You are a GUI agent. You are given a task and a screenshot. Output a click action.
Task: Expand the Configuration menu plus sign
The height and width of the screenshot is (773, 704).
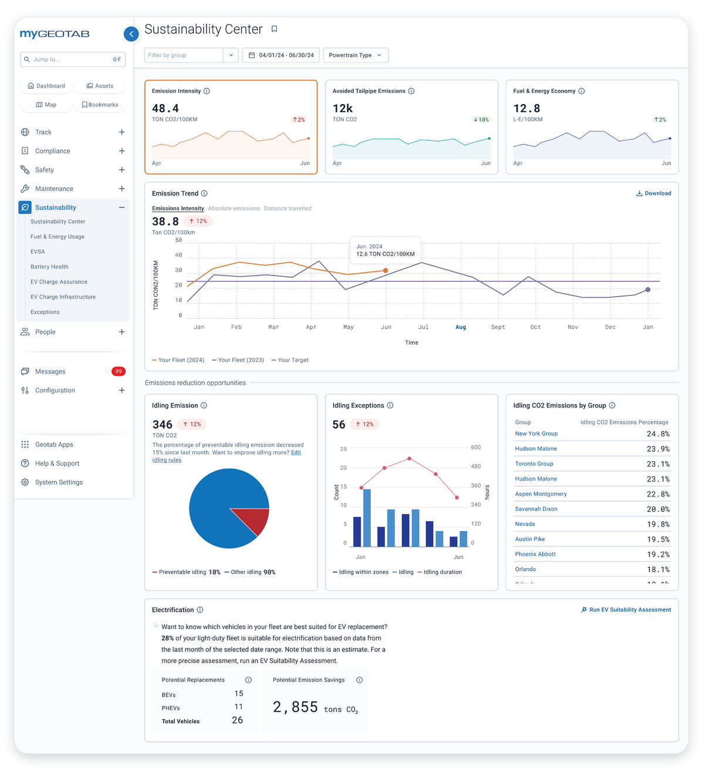(121, 390)
